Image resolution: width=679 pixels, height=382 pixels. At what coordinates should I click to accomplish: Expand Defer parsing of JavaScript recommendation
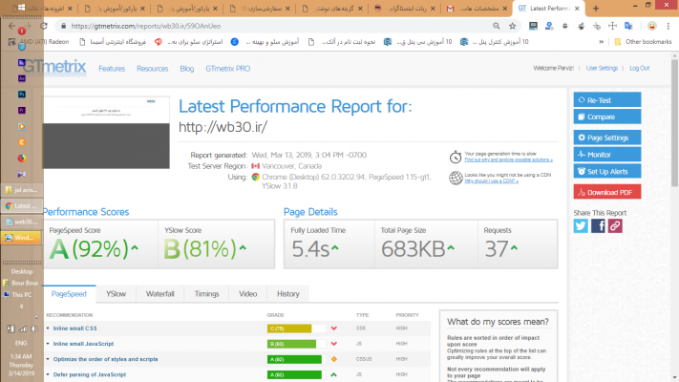[x=89, y=374]
